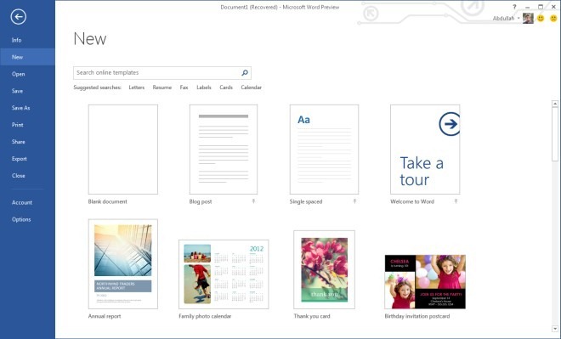The image size is (561, 339).
Task: Click the Calendar suggested search
Action: tap(251, 88)
